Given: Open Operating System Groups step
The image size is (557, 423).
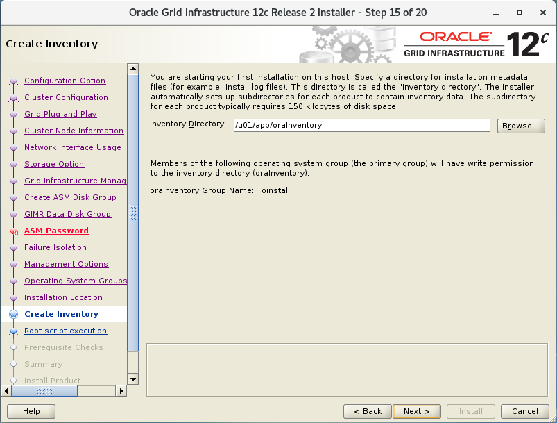Looking at the screenshot, I should [76, 281].
